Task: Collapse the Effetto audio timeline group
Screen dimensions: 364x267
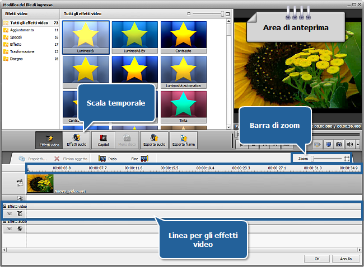Action: click(4, 222)
